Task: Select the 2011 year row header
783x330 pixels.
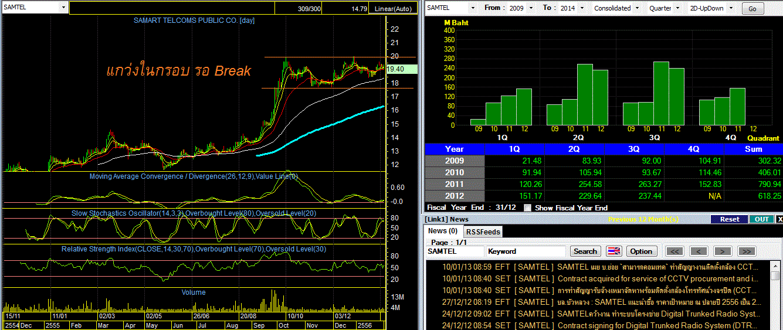Action: tap(455, 184)
